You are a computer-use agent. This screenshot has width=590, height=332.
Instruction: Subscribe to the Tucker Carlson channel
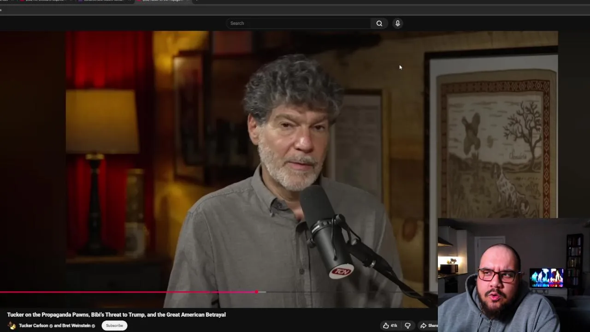point(114,326)
